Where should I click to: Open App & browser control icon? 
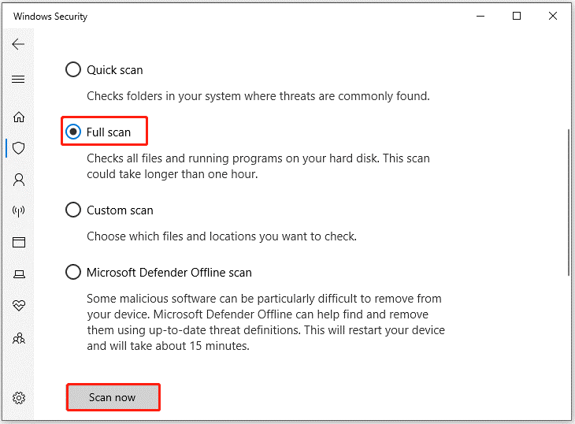[19, 243]
